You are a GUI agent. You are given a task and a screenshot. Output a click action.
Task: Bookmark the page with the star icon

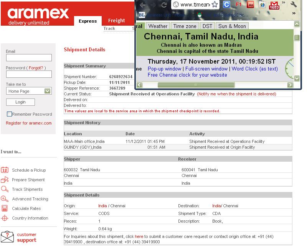[215, 5]
